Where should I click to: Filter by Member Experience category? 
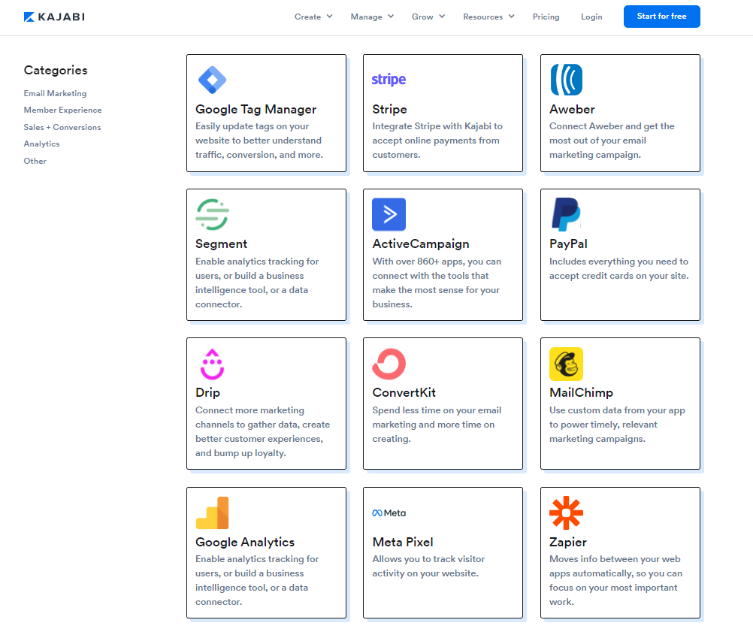point(63,110)
